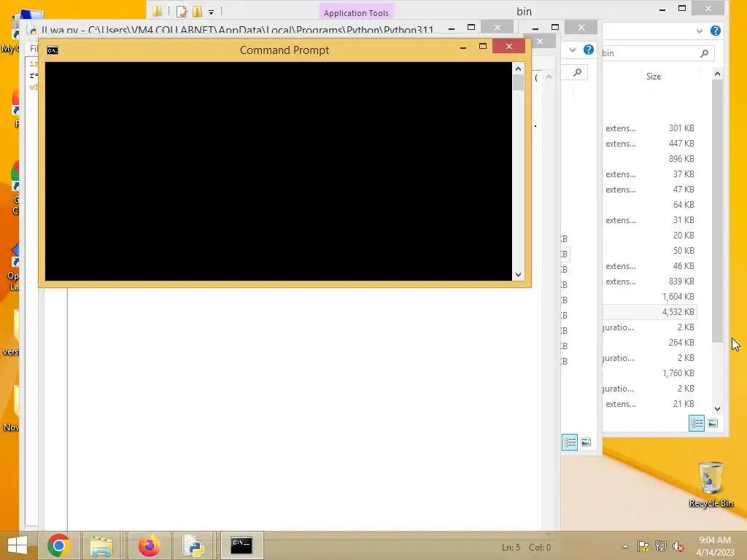
Task: Maximize the Command Prompt window
Action: (x=483, y=47)
